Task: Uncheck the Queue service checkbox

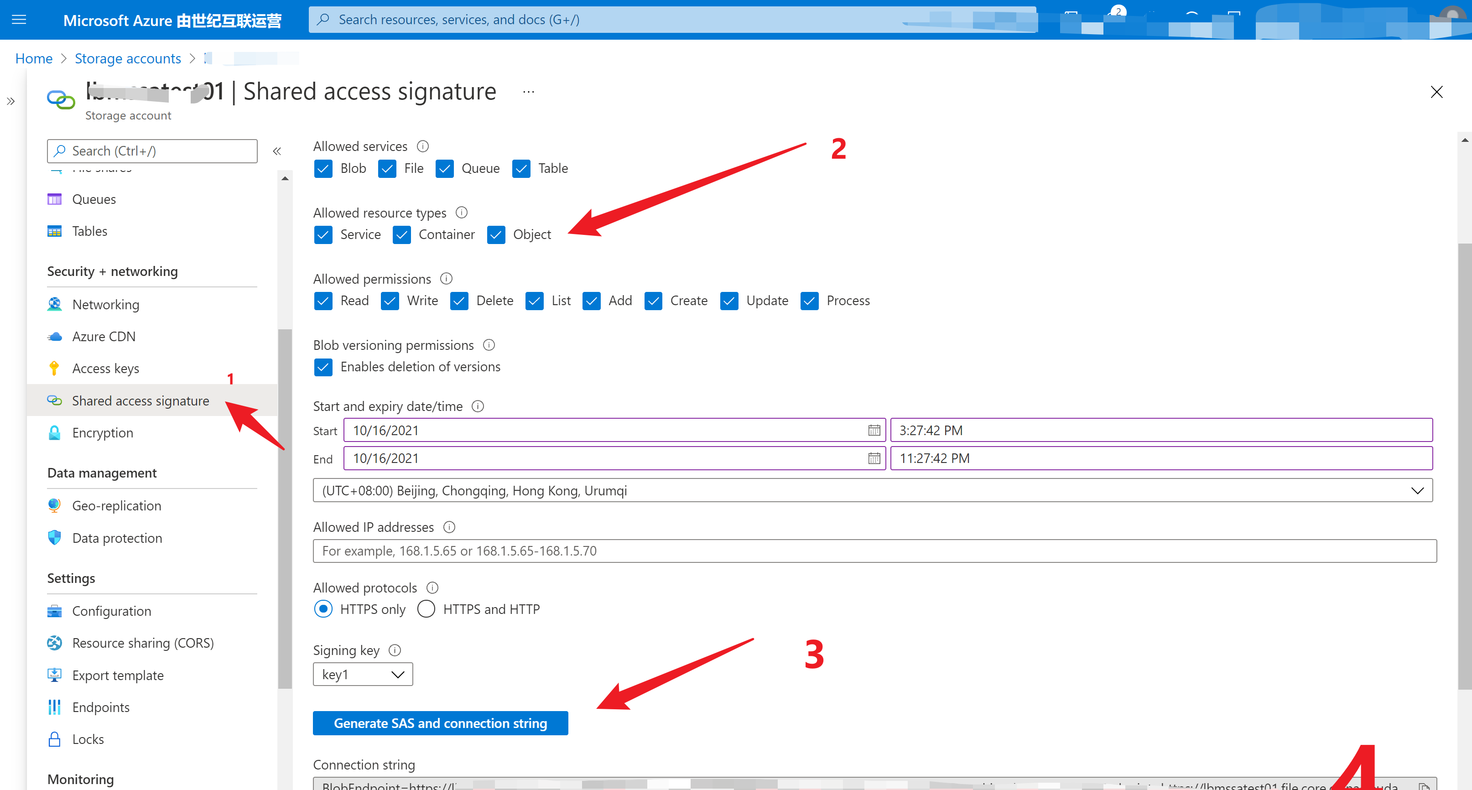Action: click(444, 168)
